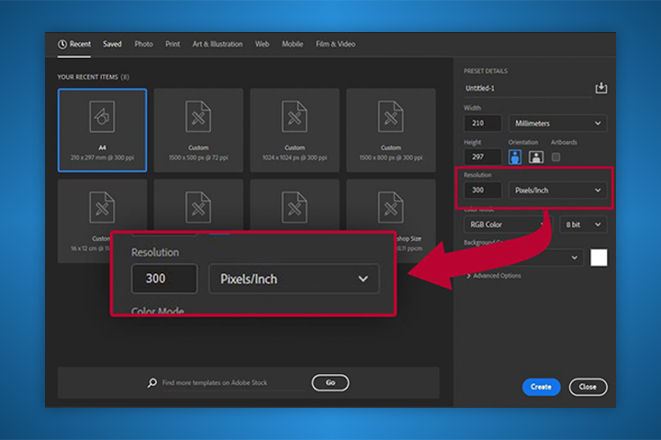Screen dimensions: 661x440
Task: Enable the Artboards checkbox
Action: (556, 157)
